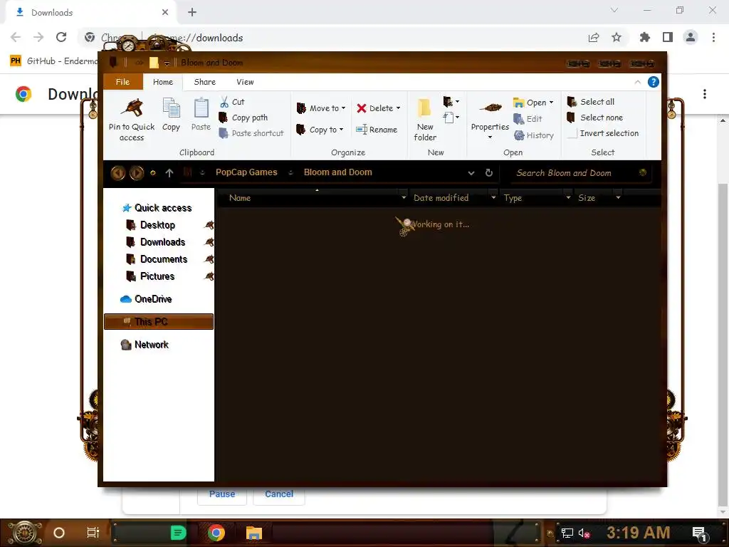Click the Pause download button
729x547 pixels.
tap(222, 494)
